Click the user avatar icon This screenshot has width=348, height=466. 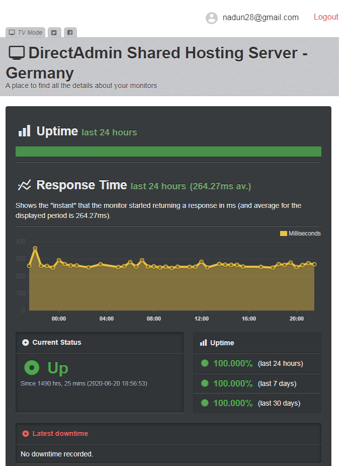tap(212, 18)
